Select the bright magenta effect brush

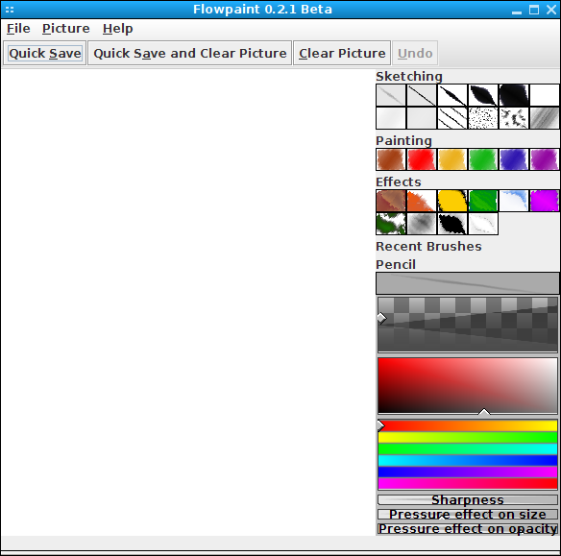(545, 201)
